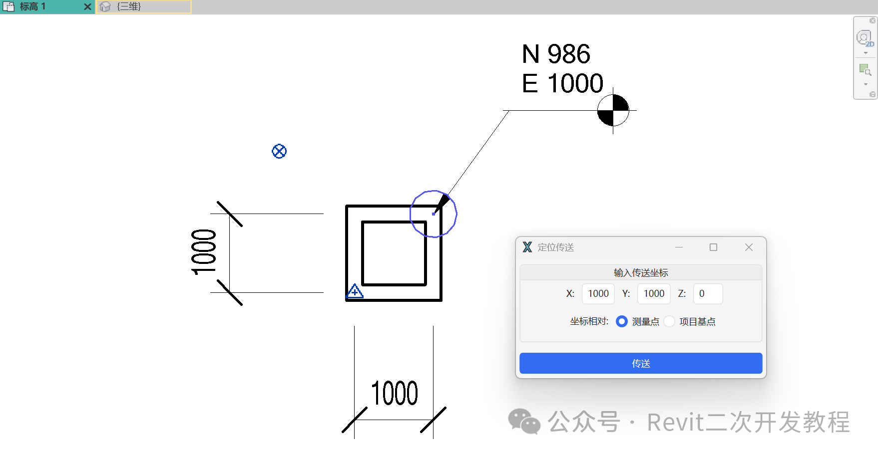Expand the dropdown under the Zoom tool

point(866,84)
